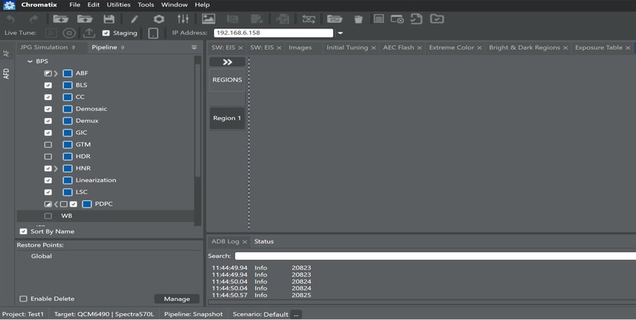
Task: Click the open project folder-arrow icon
Action: click(84, 19)
